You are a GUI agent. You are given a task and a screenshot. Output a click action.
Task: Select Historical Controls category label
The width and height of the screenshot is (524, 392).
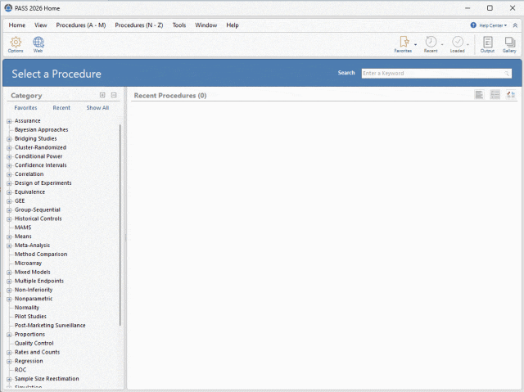pyautogui.click(x=38, y=219)
